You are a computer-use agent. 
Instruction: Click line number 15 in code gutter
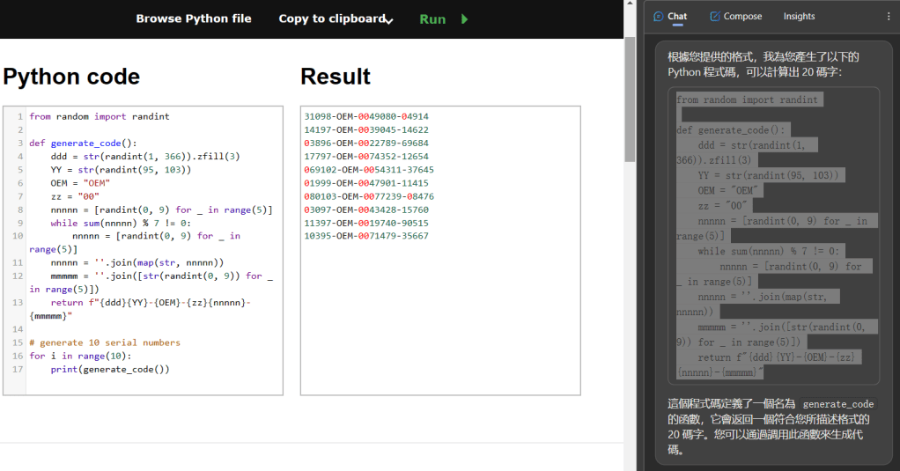(x=14, y=342)
